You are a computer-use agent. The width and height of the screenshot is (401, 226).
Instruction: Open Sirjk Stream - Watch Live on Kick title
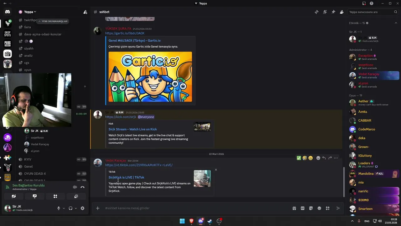(133, 129)
